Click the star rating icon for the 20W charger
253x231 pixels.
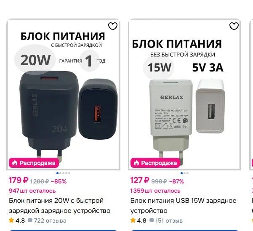[x=11, y=220]
